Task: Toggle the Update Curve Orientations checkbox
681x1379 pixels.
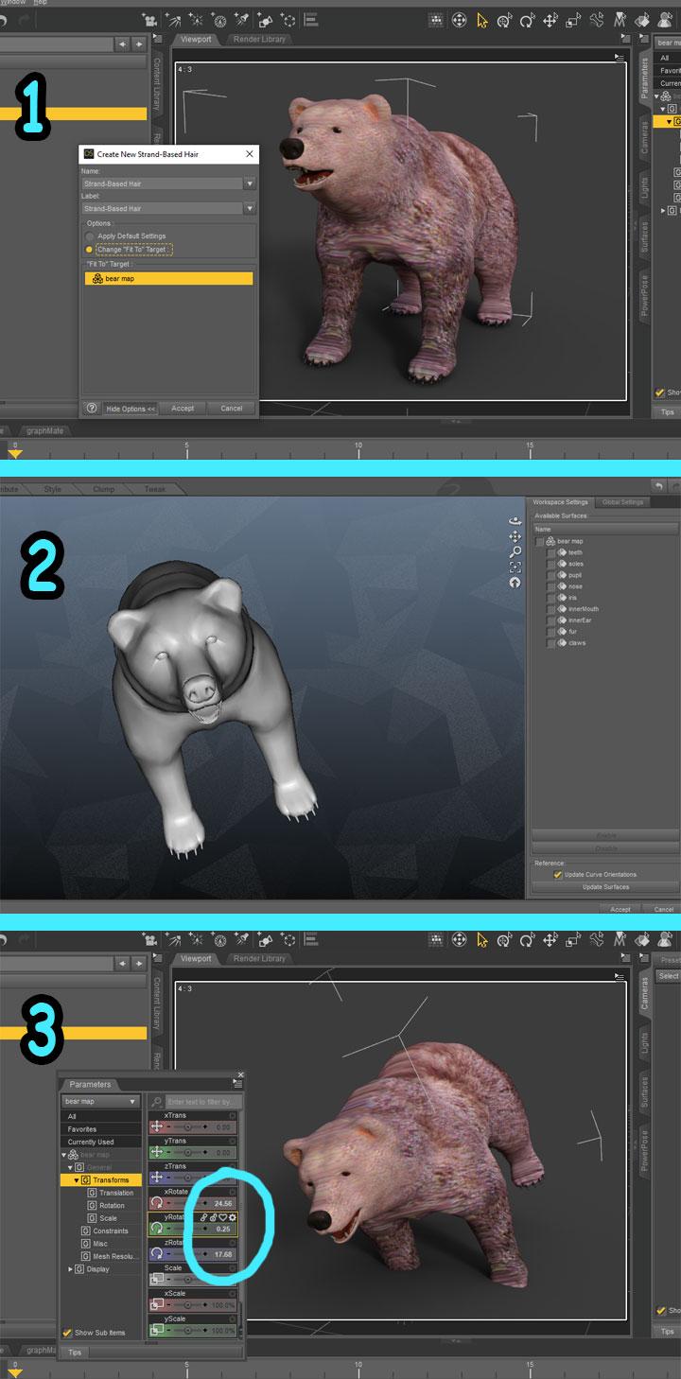Action: click(x=558, y=875)
